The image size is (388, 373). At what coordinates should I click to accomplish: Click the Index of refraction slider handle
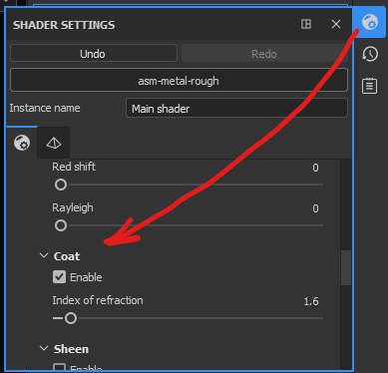point(71,318)
